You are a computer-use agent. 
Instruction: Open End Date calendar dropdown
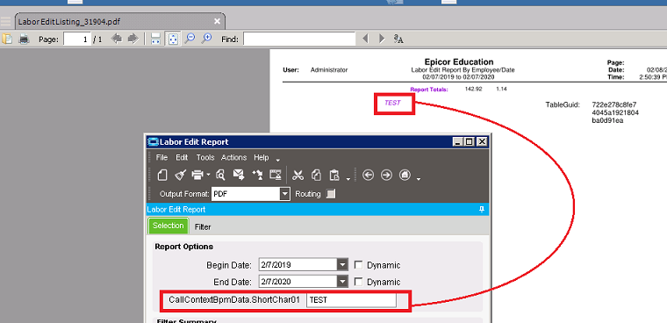tap(343, 281)
